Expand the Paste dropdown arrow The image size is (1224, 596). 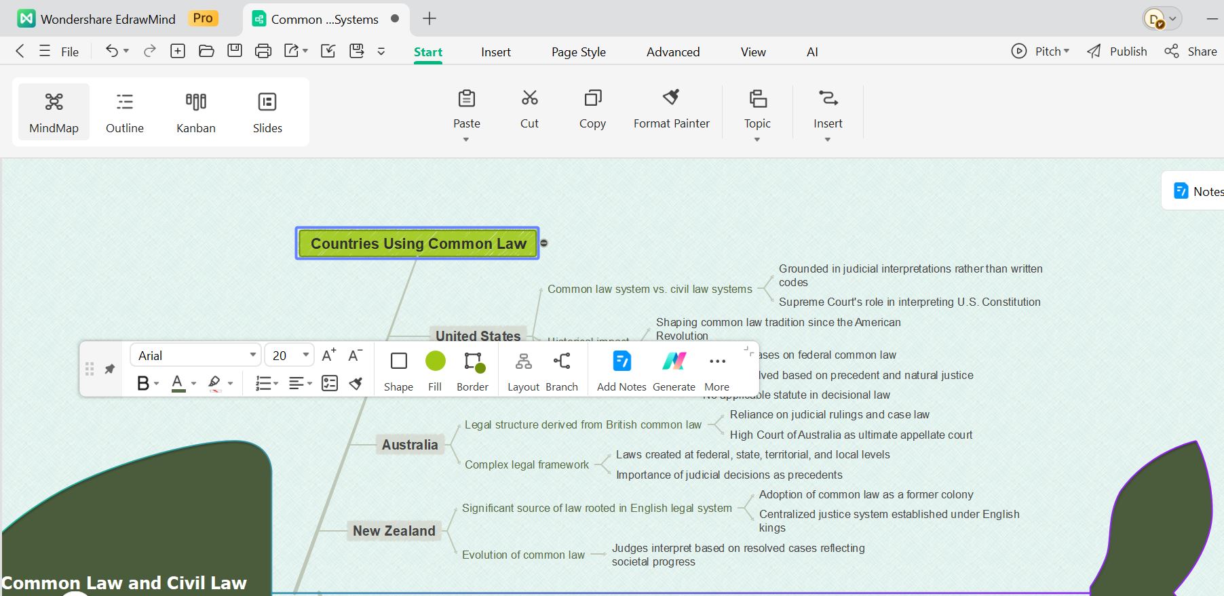point(466,140)
